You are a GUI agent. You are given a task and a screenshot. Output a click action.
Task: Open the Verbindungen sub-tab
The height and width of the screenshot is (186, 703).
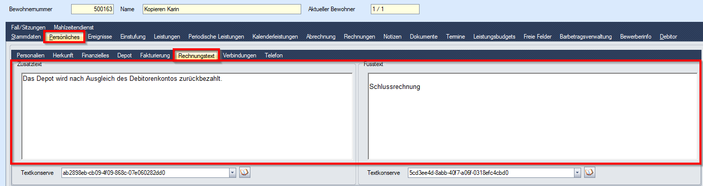239,55
